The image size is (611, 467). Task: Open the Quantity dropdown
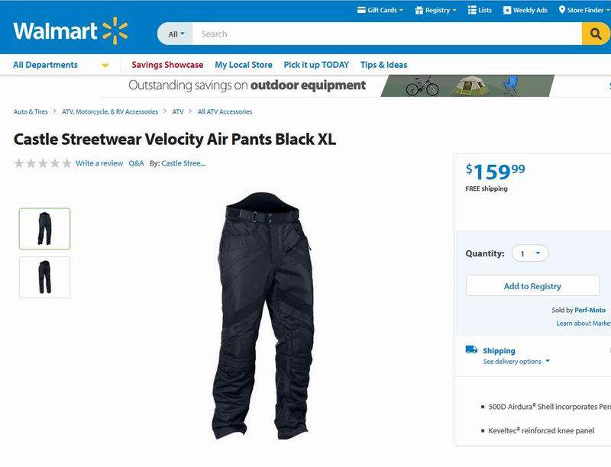click(x=530, y=253)
